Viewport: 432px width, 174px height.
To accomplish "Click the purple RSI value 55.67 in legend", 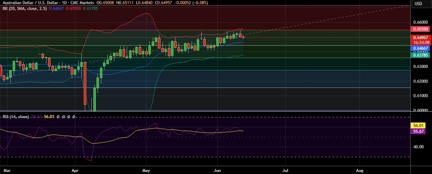I will (36, 117).
